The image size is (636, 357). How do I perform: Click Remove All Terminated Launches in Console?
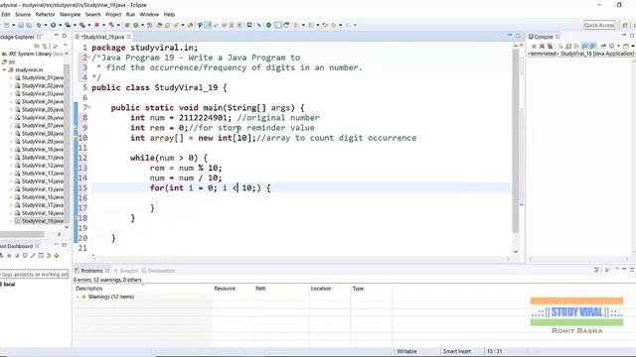click(550, 47)
